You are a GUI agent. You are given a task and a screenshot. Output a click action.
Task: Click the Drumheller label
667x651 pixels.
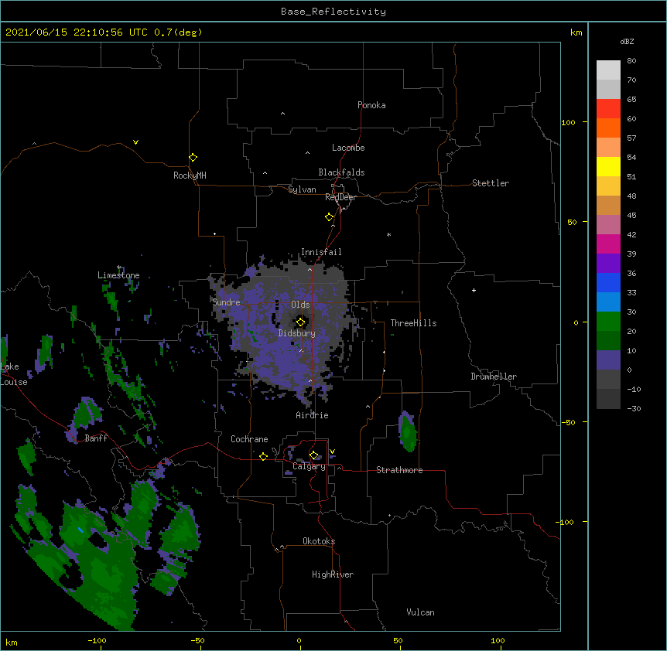point(494,377)
